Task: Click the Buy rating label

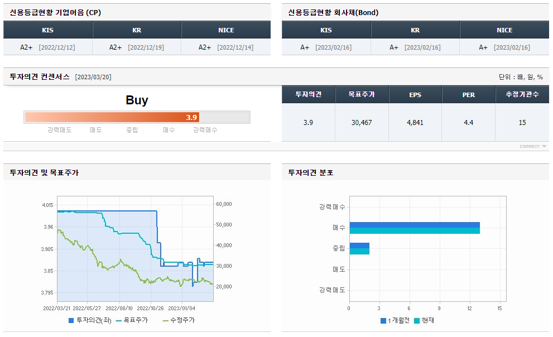Action: (x=137, y=100)
